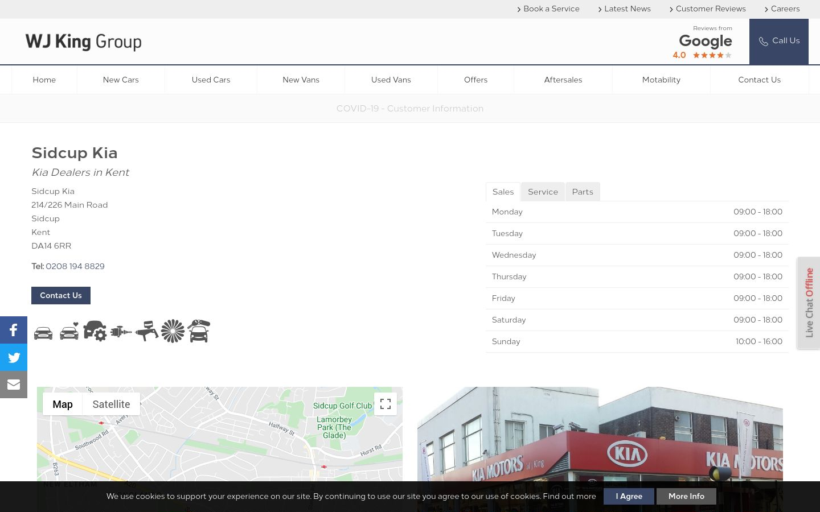Share page via Twitter icon
Image resolution: width=820 pixels, height=512 pixels.
tap(14, 357)
